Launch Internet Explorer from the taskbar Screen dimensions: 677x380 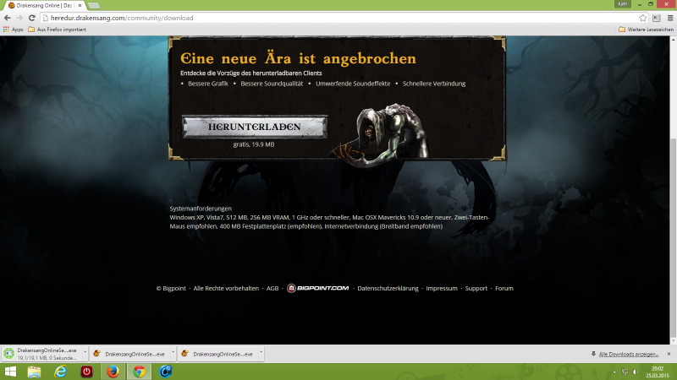(60, 372)
